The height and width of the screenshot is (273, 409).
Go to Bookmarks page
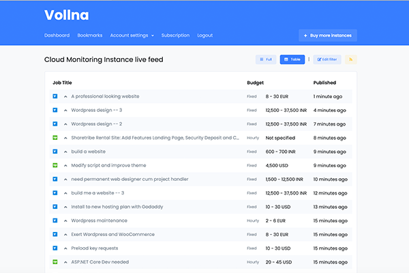[90, 35]
